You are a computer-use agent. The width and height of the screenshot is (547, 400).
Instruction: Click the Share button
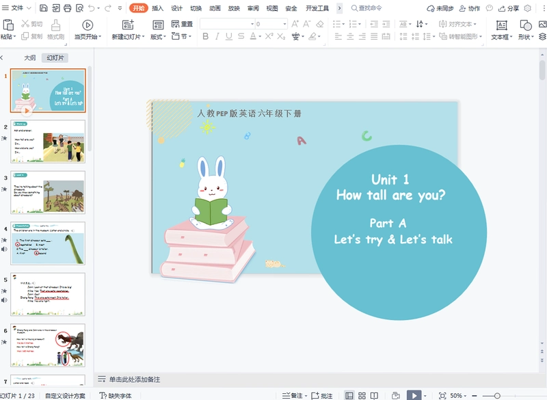(x=508, y=8)
